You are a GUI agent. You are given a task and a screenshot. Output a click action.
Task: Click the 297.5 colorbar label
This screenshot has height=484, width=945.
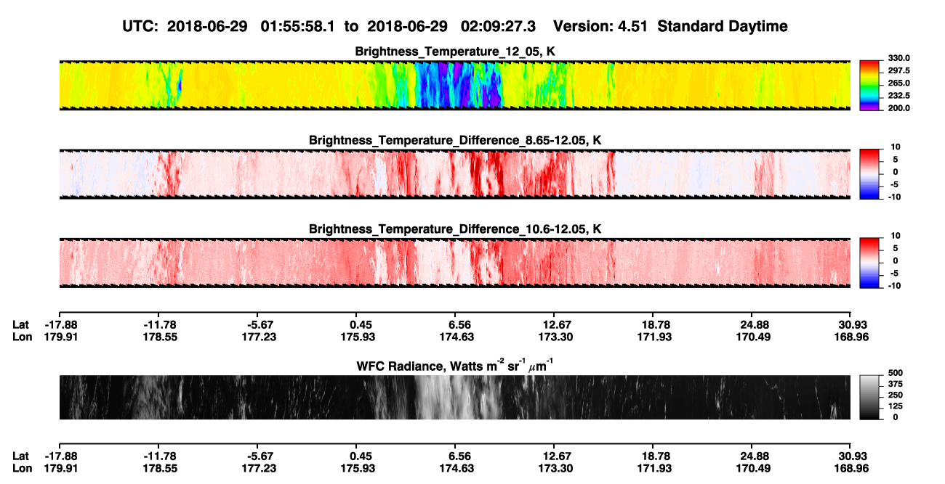click(x=898, y=71)
